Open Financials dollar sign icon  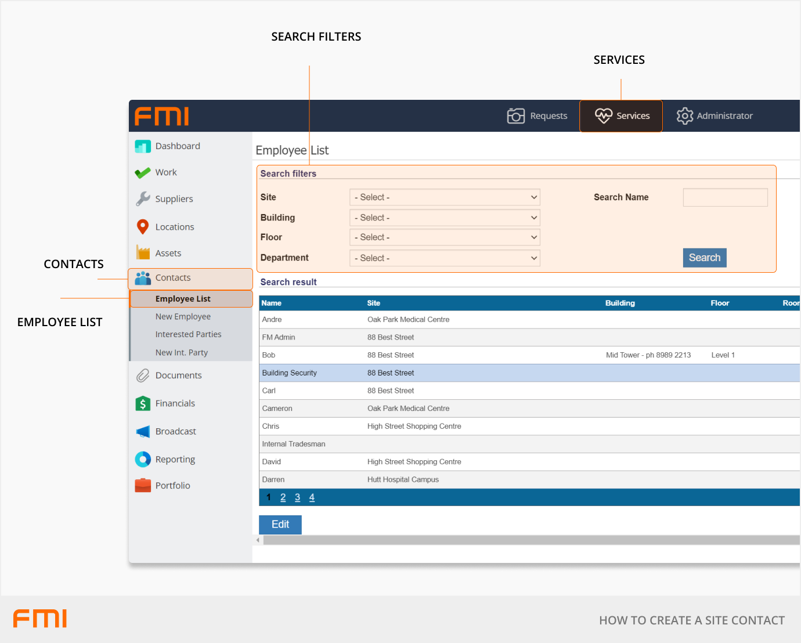(143, 403)
